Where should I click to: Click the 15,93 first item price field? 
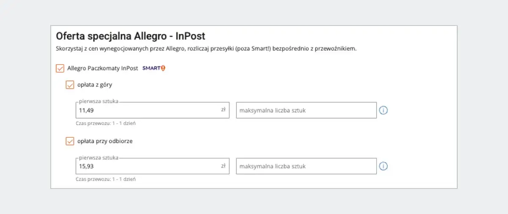(152, 166)
